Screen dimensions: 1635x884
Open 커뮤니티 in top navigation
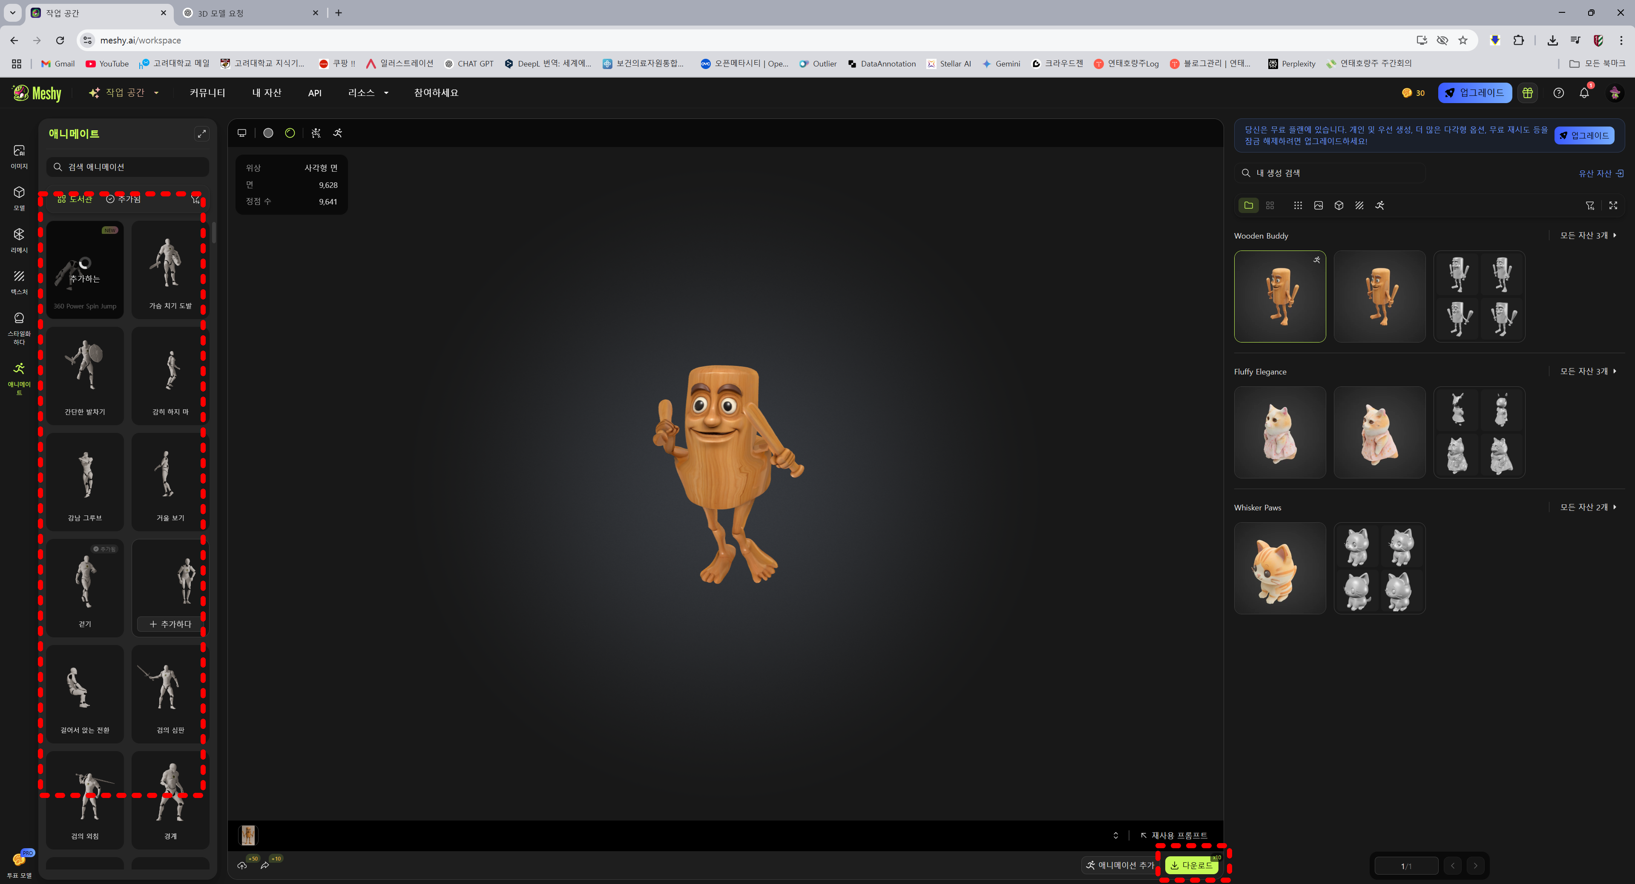[x=207, y=93]
